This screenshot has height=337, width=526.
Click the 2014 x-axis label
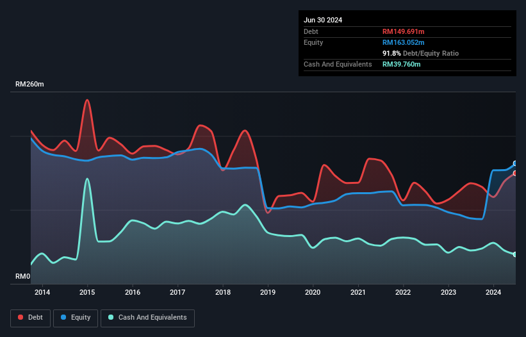(42, 292)
